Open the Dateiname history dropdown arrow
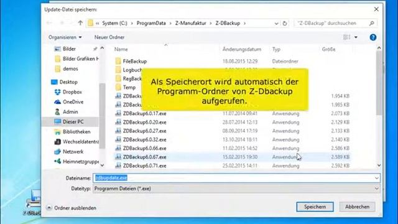 pyautogui.click(x=377, y=178)
